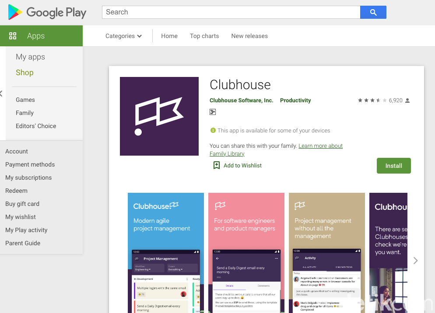Open New releases tab
The image size is (435, 313).
pos(249,36)
